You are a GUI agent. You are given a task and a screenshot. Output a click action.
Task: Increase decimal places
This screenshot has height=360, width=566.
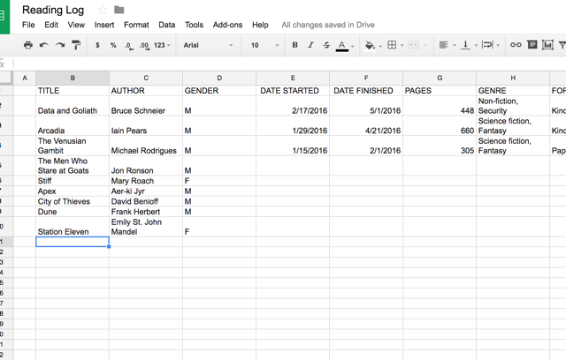tap(144, 46)
